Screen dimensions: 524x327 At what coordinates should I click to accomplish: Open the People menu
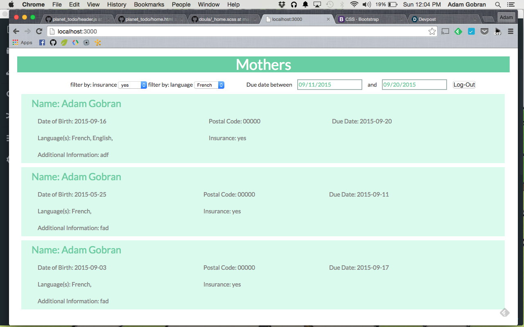tap(181, 4)
